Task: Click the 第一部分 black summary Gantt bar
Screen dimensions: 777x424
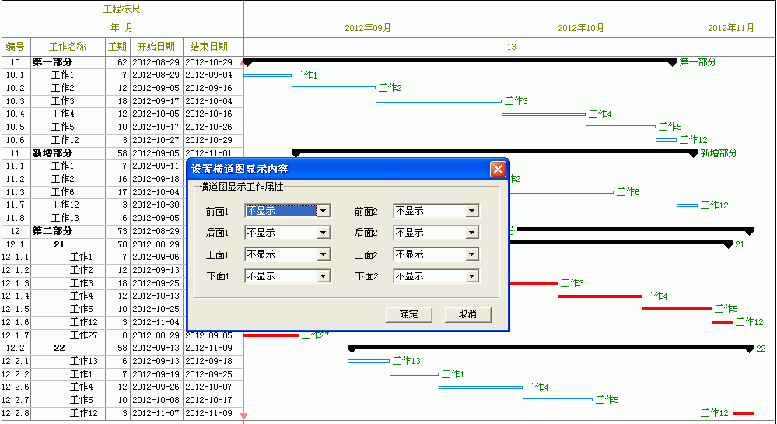Action: (460, 61)
